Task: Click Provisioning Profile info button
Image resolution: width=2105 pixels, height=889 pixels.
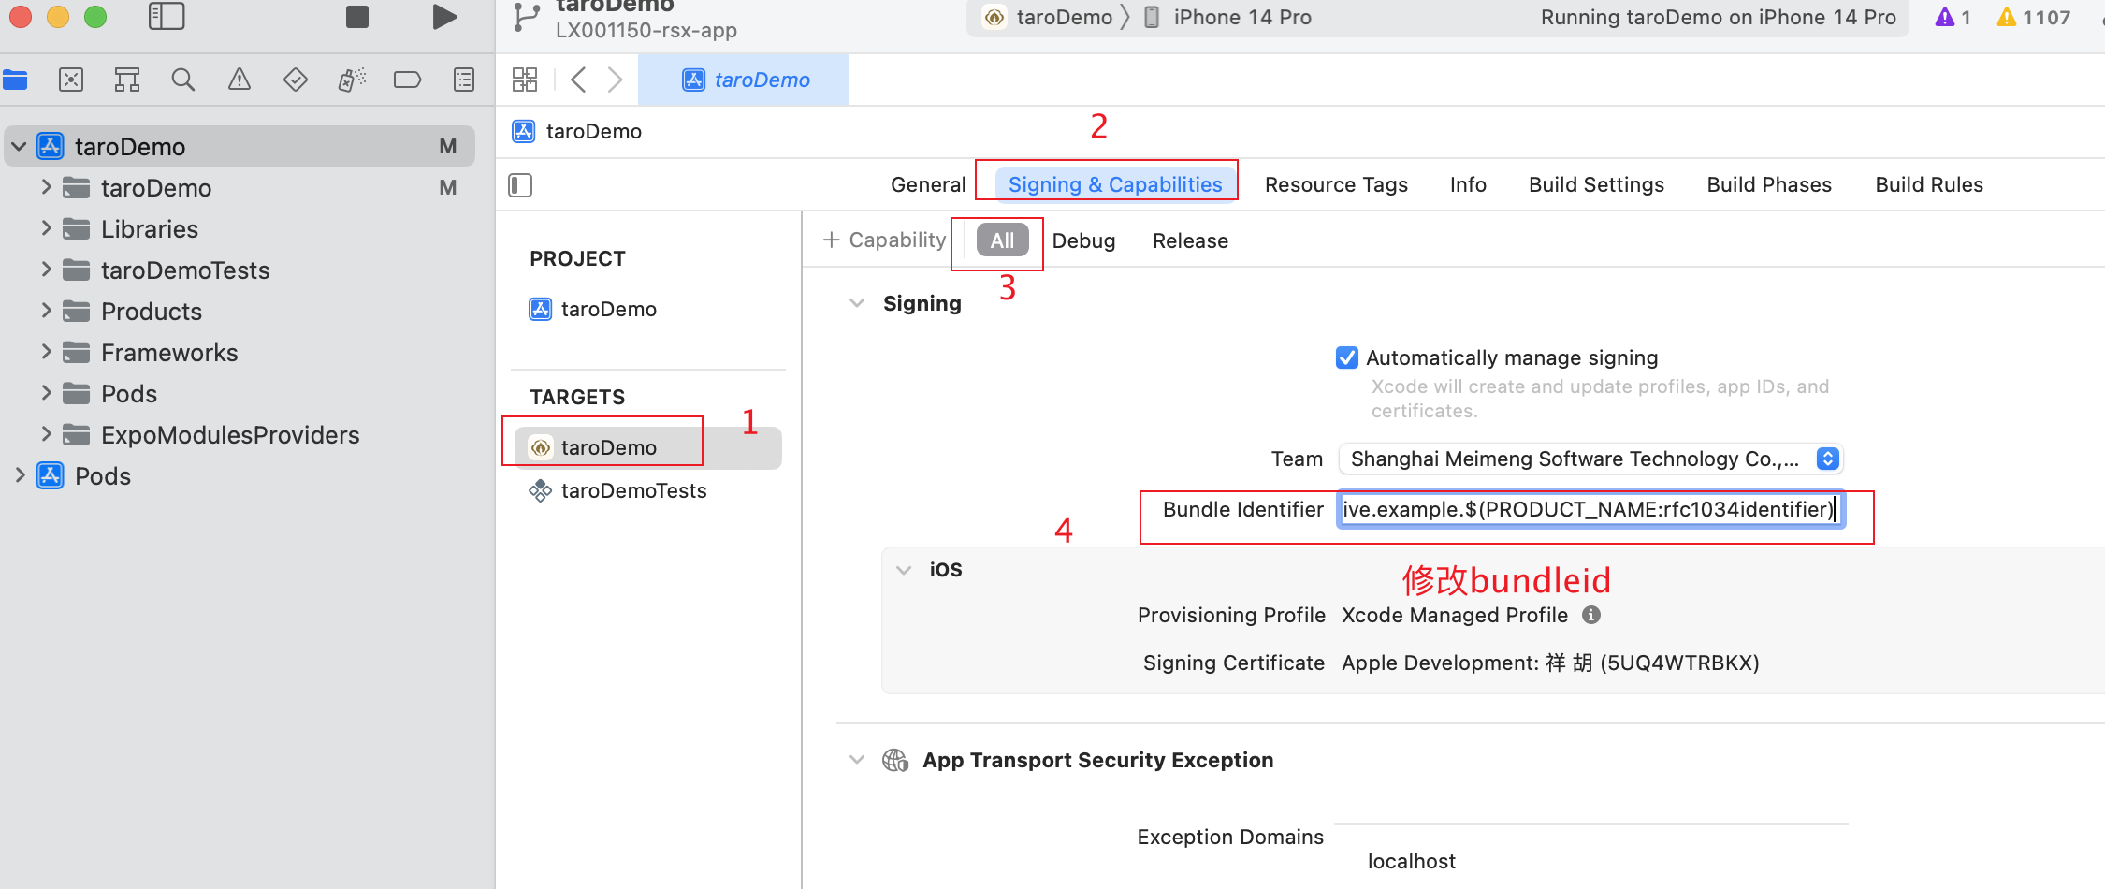Action: click(1591, 615)
